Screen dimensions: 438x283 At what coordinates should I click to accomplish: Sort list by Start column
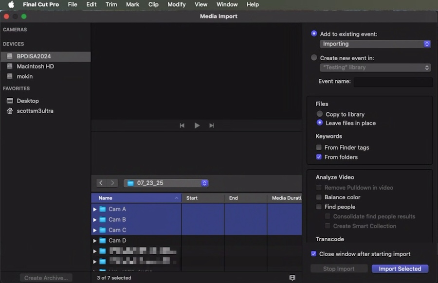pyautogui.click(x=203, y=198)
